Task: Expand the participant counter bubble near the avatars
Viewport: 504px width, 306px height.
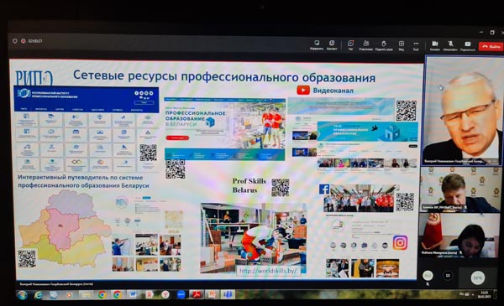Action: [x=448, y=276]
